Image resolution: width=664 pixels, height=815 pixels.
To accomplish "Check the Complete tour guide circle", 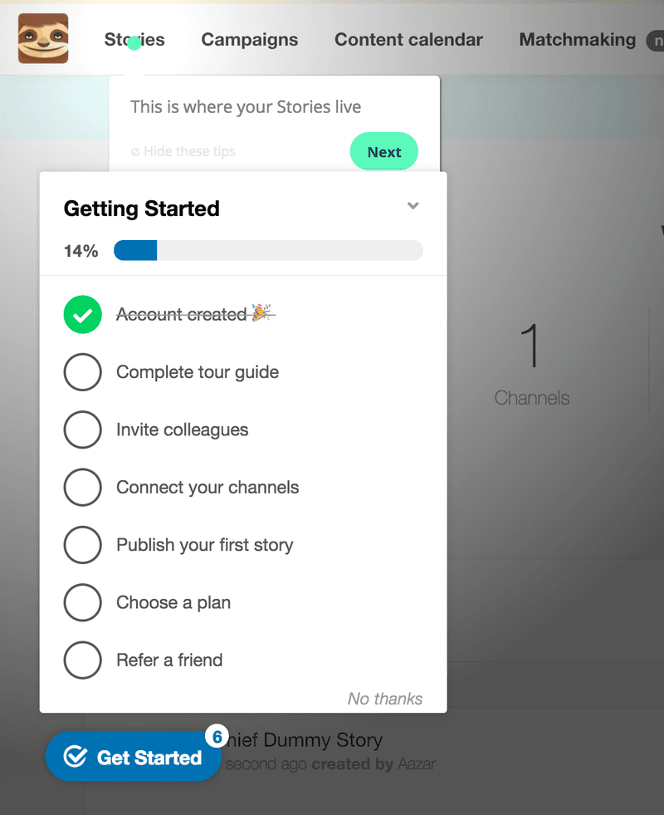I will click(x=82, y=372).
